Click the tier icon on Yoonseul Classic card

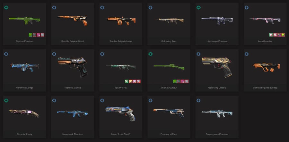[x=54, y=54]
